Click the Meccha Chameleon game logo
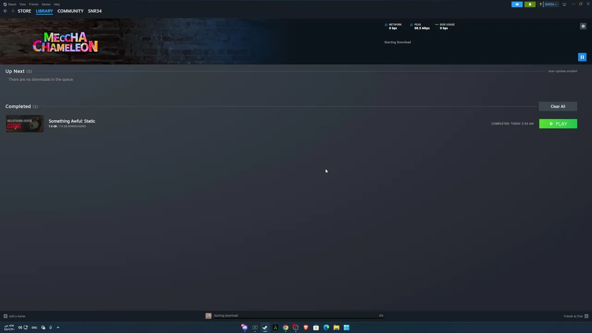The image size is (592, 333). [x=65, y=42]
